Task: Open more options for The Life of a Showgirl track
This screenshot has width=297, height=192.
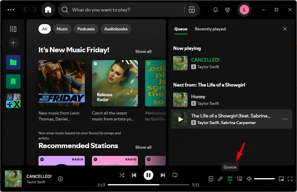Action: pos(284,119)
